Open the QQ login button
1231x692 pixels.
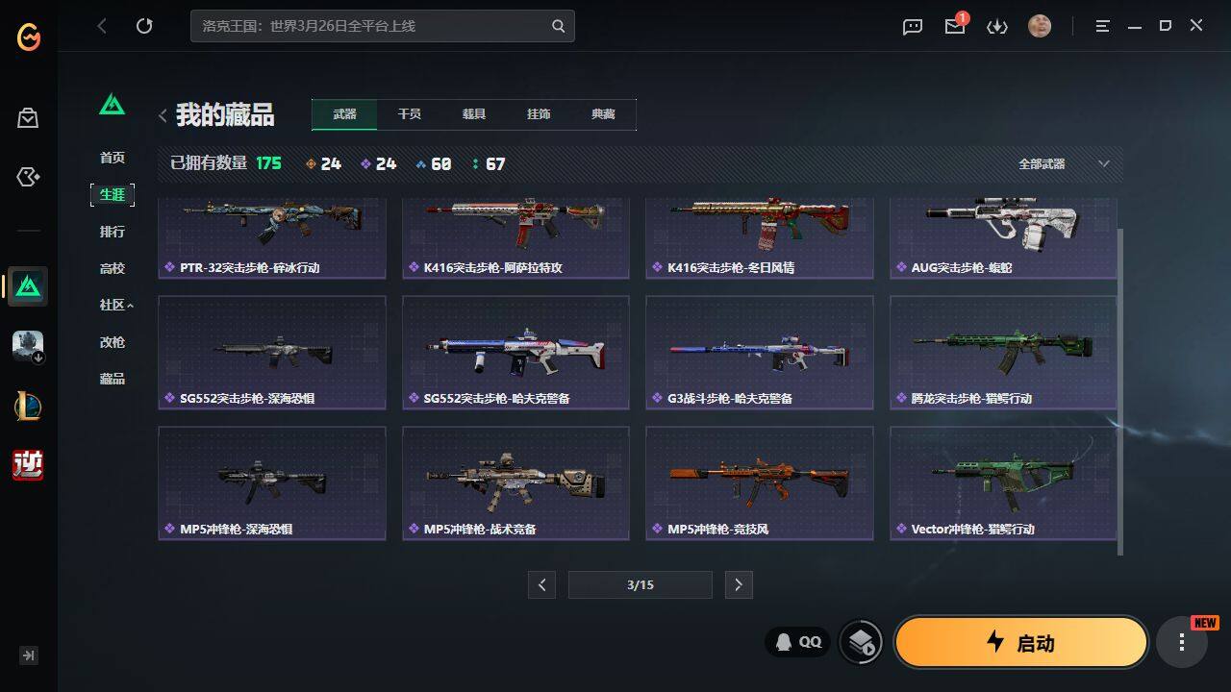(x=798, y=642)
